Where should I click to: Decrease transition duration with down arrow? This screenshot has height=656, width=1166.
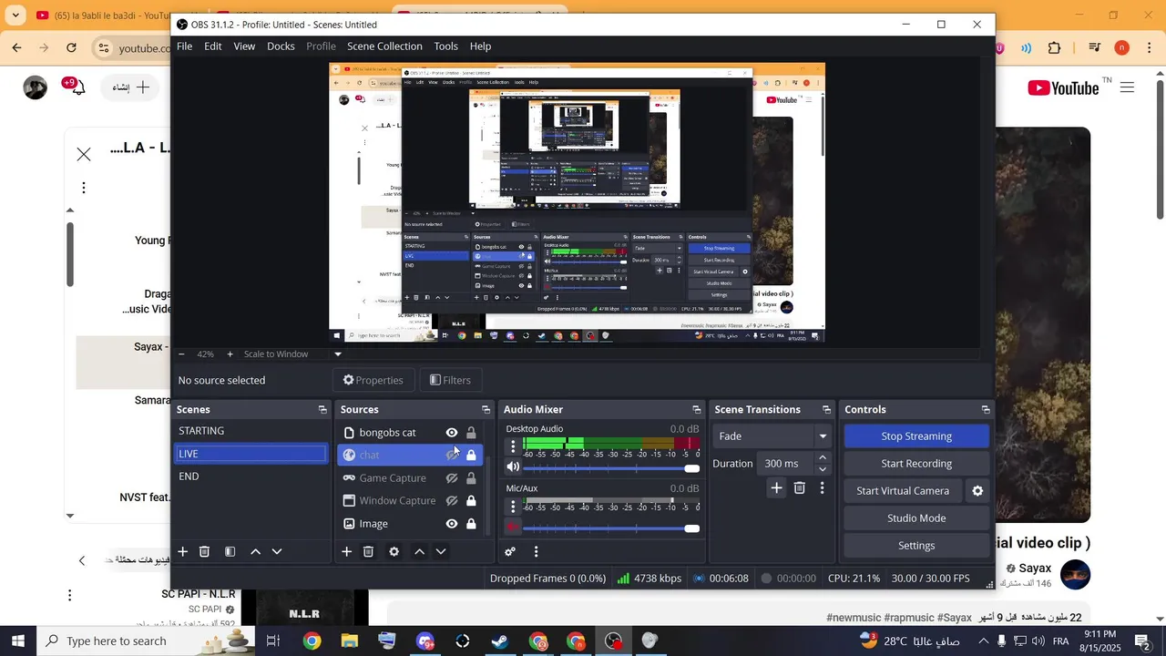[823, 469]
